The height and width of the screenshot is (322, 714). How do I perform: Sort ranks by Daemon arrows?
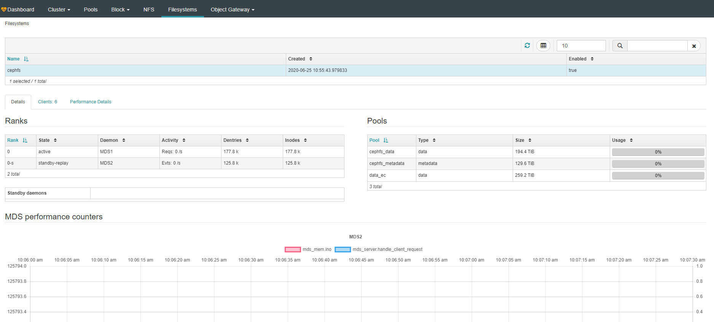click(x=124, y=140)
